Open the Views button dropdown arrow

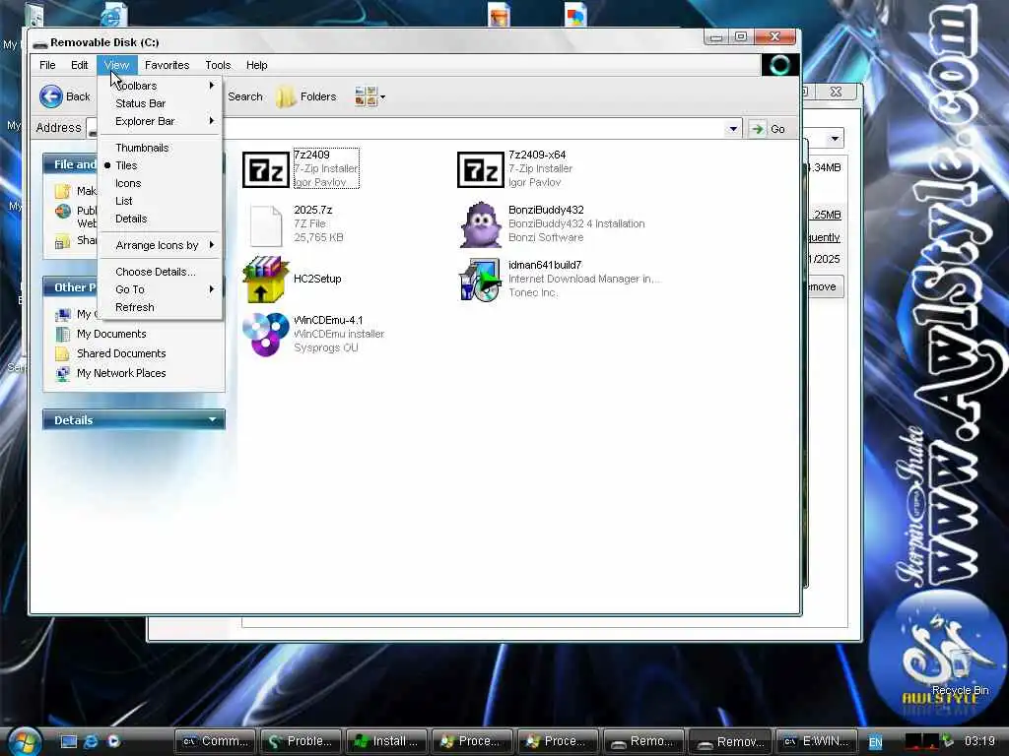coord(383,97)
